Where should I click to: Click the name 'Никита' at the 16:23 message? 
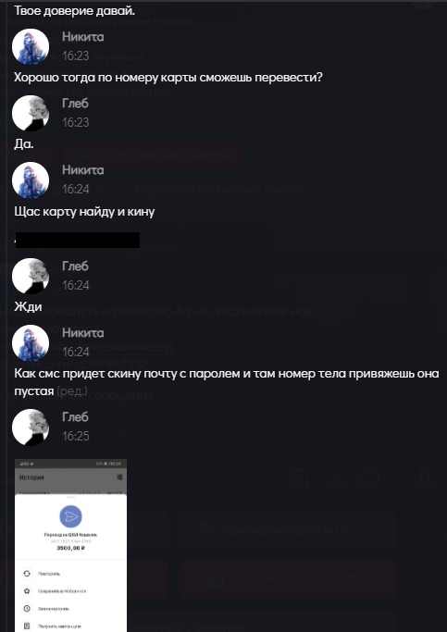coord(83,37)
